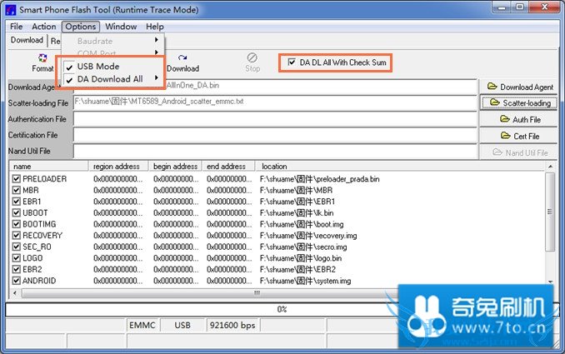Screen dimensions: 565x354
Task: Uncheck the MBR partition checkbox
Action: point(16,190)
